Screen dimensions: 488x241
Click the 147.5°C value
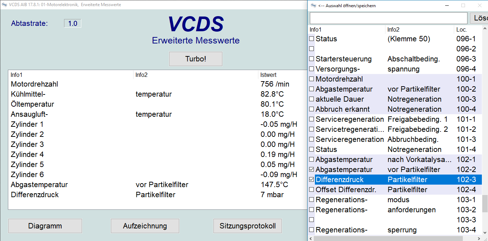(274, 185)
